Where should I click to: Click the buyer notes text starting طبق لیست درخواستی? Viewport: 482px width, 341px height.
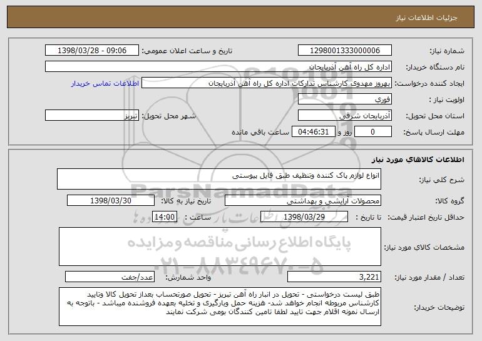(220, 307)
